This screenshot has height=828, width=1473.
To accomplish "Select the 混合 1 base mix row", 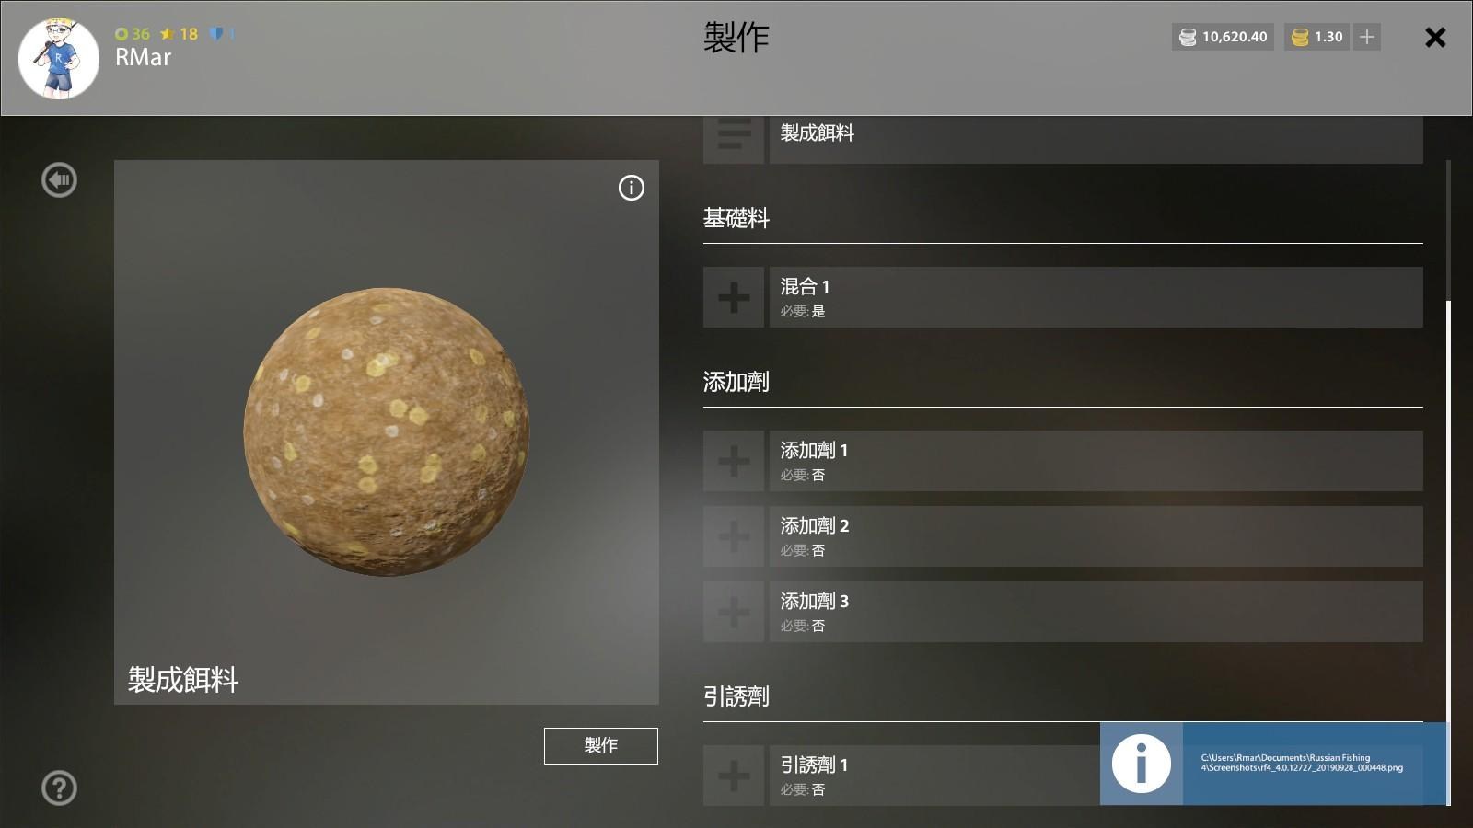I will [x=1096, y=297].
